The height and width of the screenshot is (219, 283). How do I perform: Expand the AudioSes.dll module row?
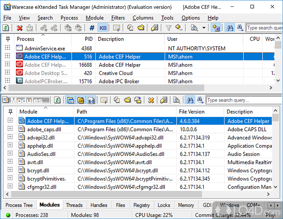[x=10, y=153]
